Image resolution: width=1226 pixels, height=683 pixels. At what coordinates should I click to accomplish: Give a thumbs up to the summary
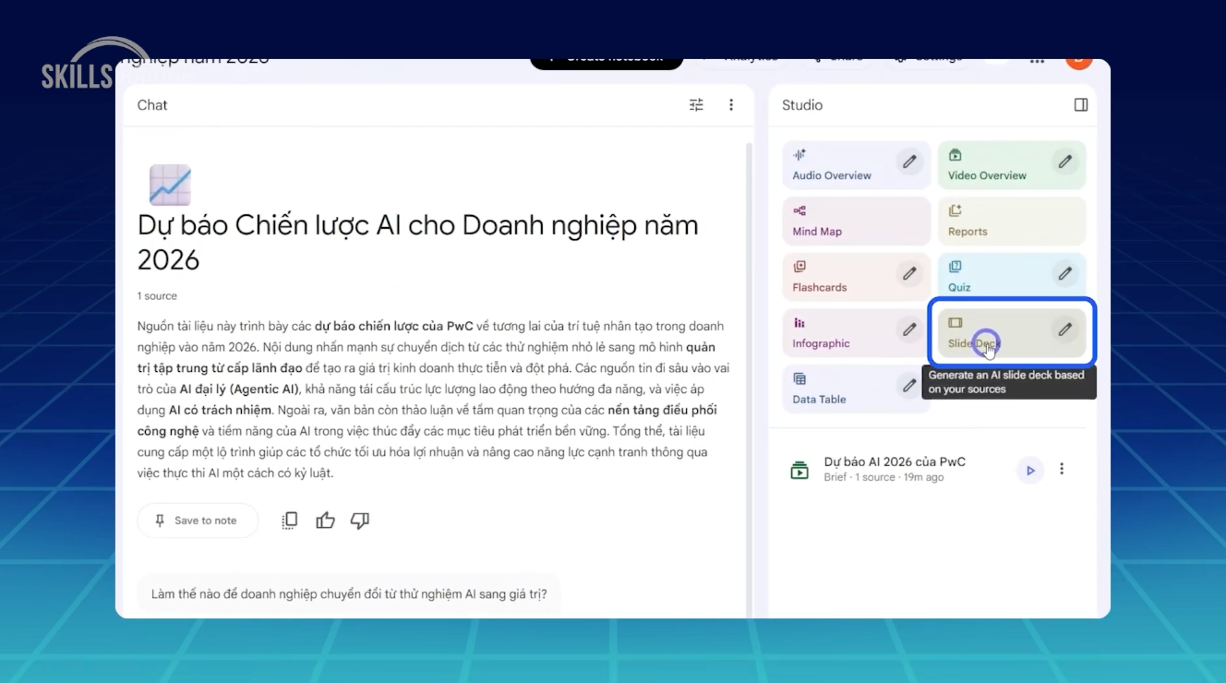coord(325,520)
